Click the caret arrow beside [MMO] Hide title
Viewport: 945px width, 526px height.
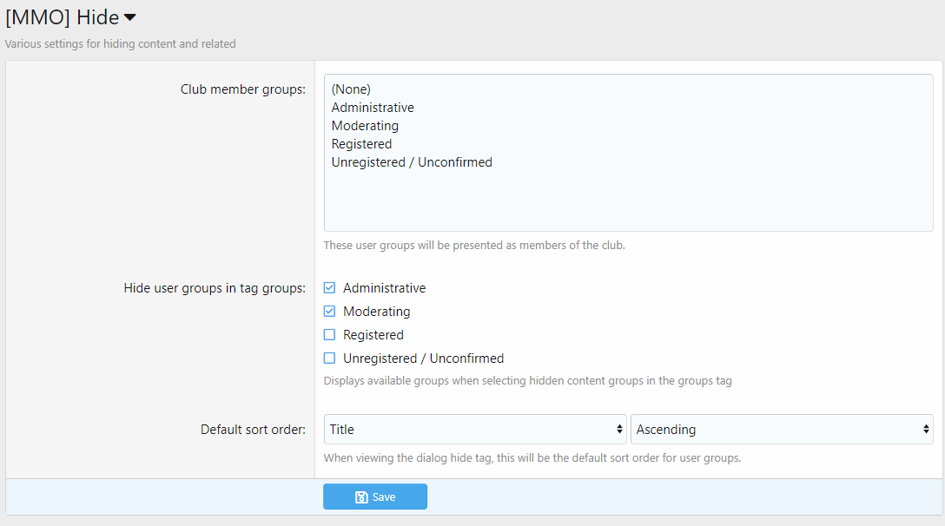130,17
